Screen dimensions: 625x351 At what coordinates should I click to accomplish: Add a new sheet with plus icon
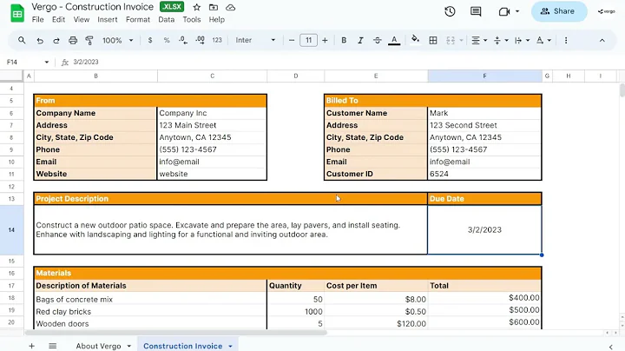point(31,346)
